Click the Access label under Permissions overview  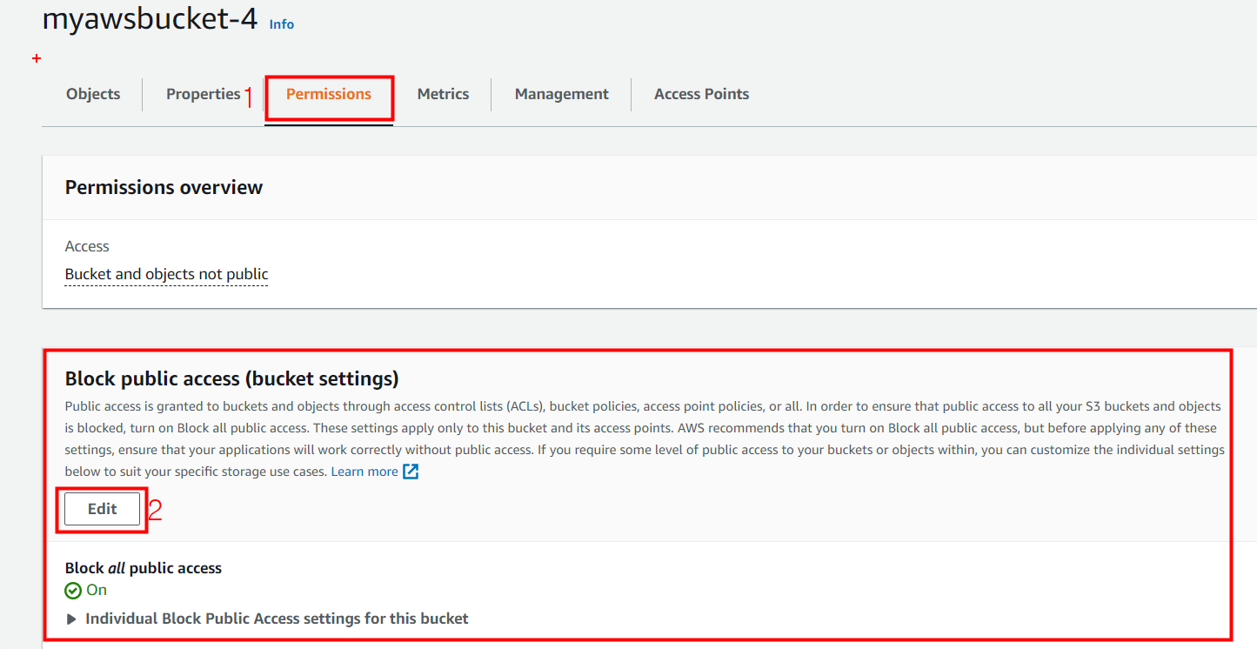tap(87, 246)
